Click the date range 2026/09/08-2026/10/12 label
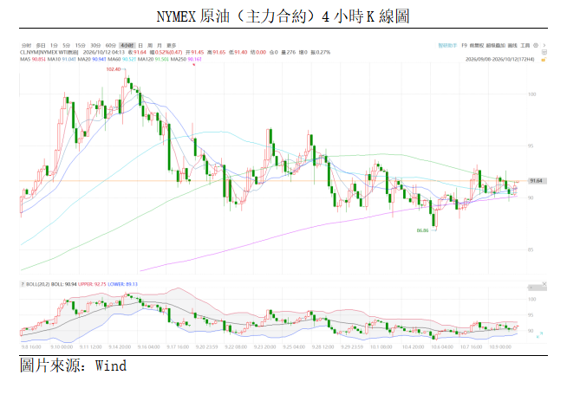Screen dimensions: 567x401 (499, 59)
